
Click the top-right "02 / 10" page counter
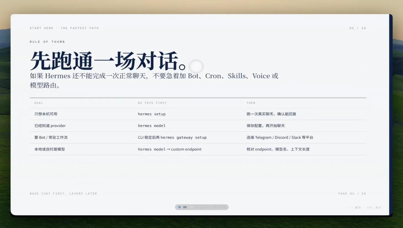(358, 28)
